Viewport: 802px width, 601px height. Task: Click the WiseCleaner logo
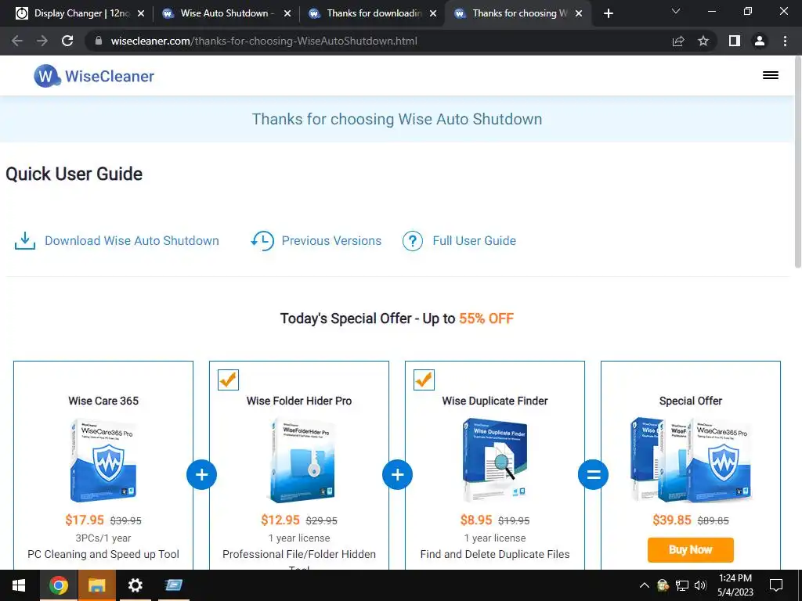(94, 76)
